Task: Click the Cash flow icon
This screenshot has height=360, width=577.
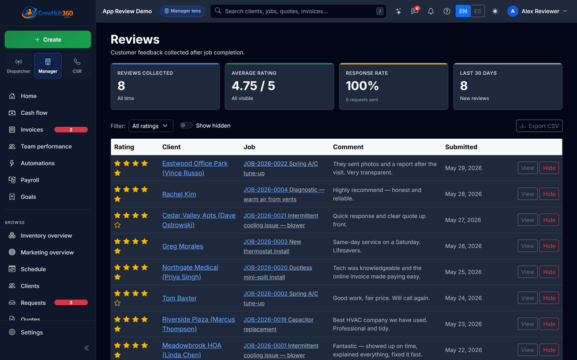Action: (x=12, y=113)
